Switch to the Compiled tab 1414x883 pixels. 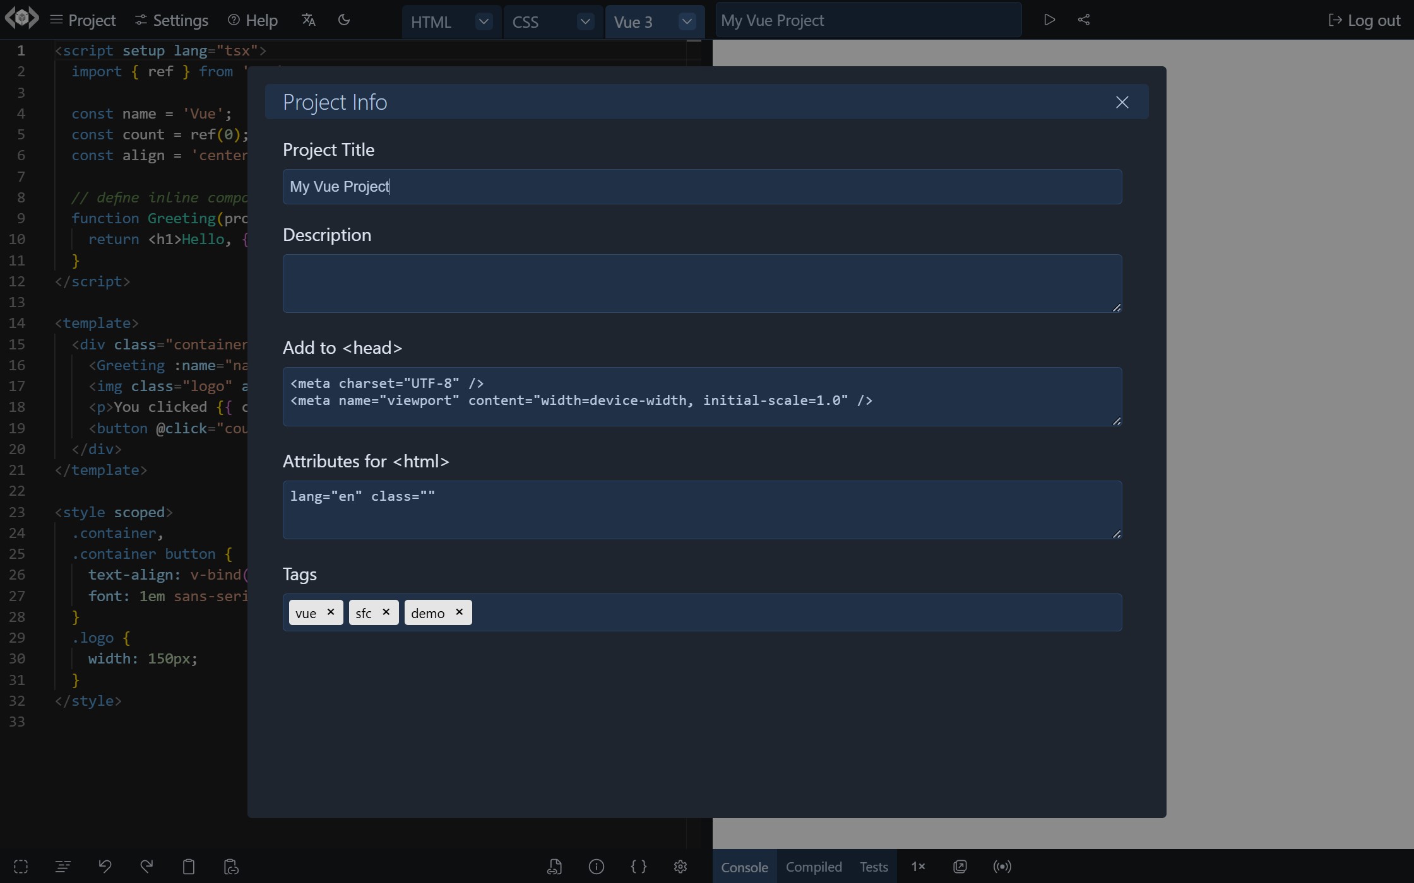tap(814, 866)
